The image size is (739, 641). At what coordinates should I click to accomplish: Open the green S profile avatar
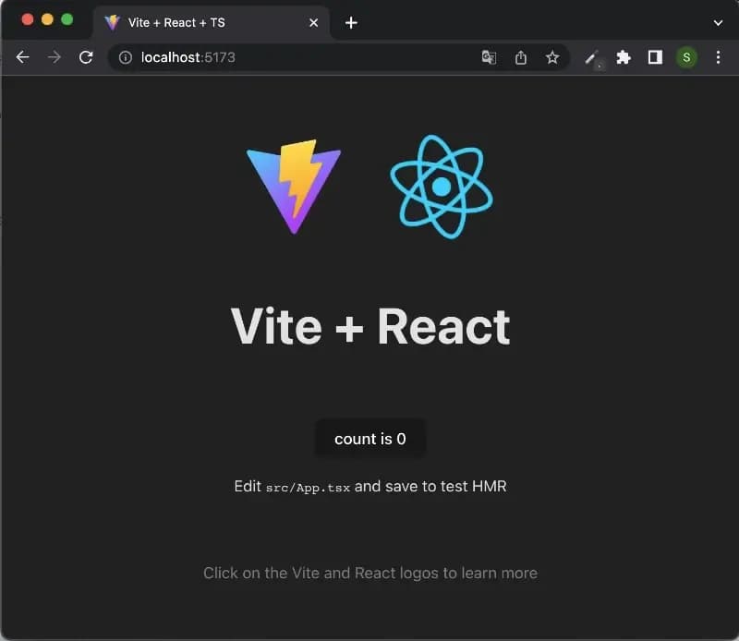click(x=686, y=57)
